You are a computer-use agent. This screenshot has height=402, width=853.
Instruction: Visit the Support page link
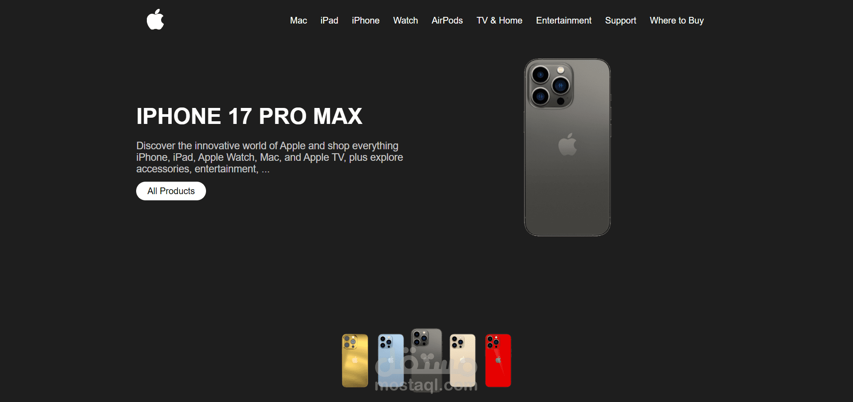point(621,20)
